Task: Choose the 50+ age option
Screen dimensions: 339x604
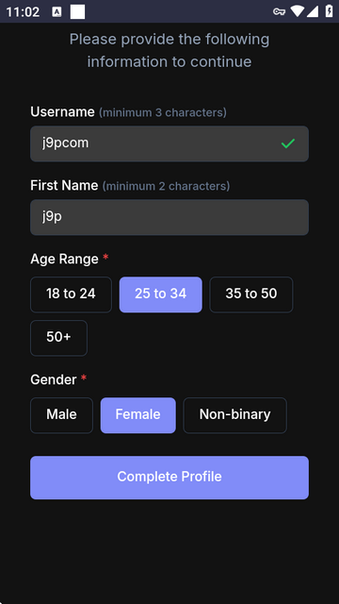Action: pos(58,338)
